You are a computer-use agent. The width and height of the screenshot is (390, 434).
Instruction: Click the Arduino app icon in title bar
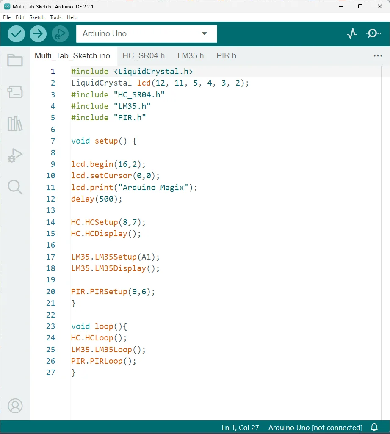coord(7,6)
